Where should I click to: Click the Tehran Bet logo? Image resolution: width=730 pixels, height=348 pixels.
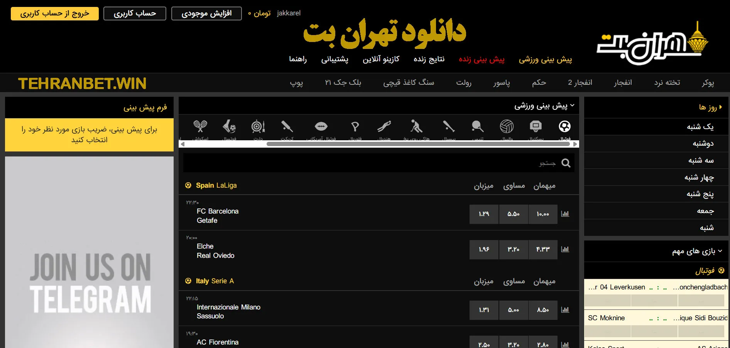653,43
